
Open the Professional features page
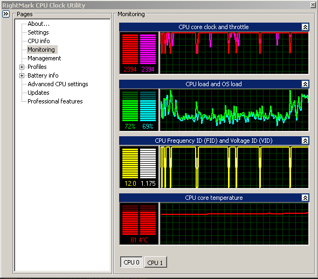(55, 101)
